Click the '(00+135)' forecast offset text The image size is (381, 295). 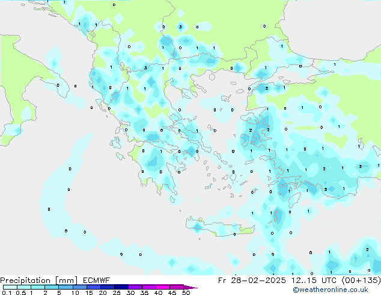point(361,281)
